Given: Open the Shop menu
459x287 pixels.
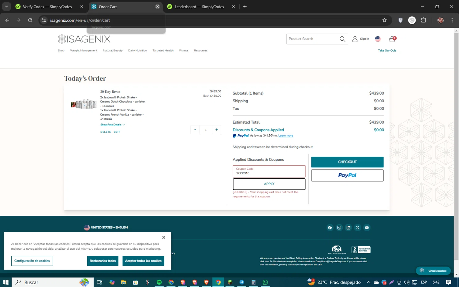Looking at the screenshot, I should [61, 50].
